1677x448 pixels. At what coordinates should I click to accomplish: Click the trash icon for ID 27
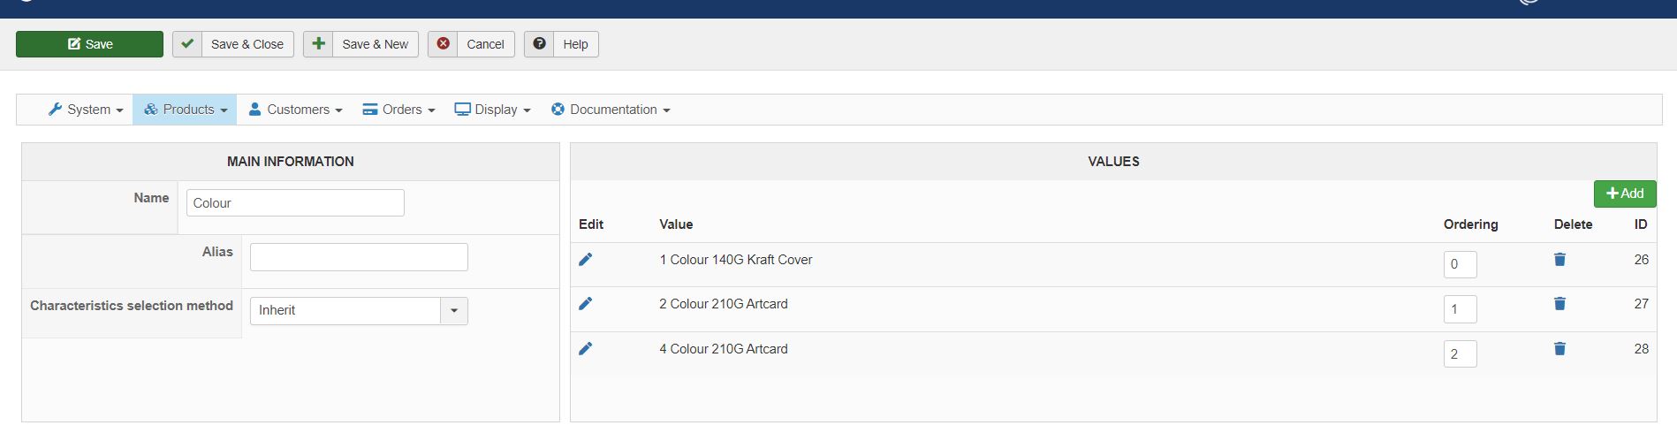[x=1559, y=304]
